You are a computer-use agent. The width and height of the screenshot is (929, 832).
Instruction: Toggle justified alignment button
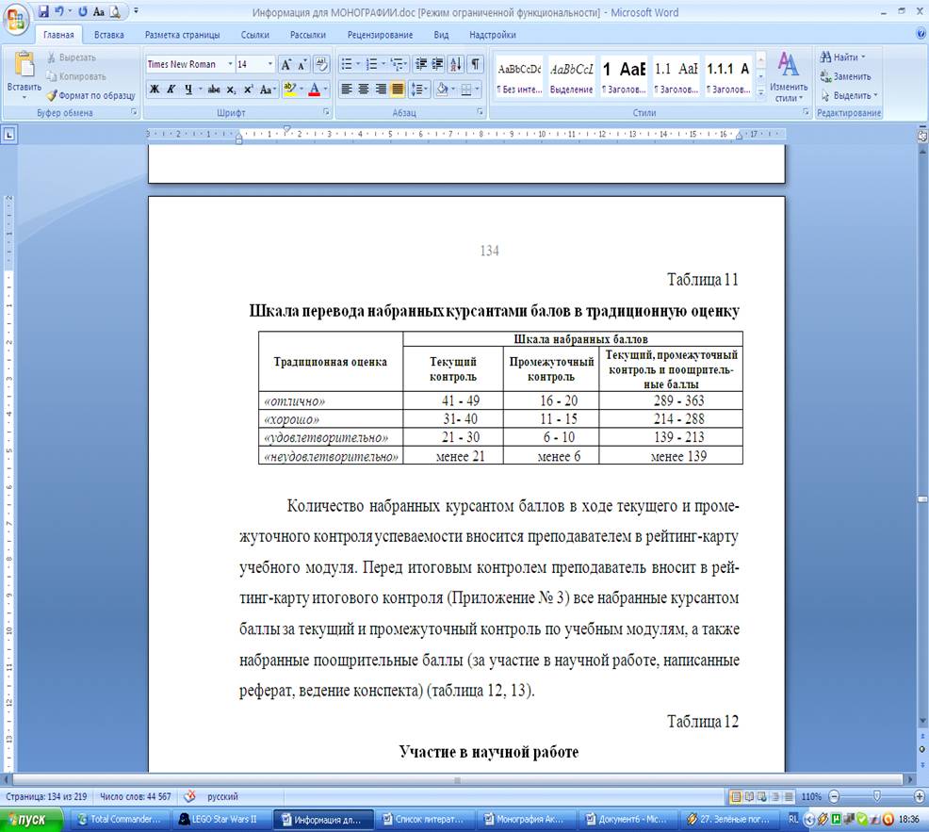(x=398, y=90)
